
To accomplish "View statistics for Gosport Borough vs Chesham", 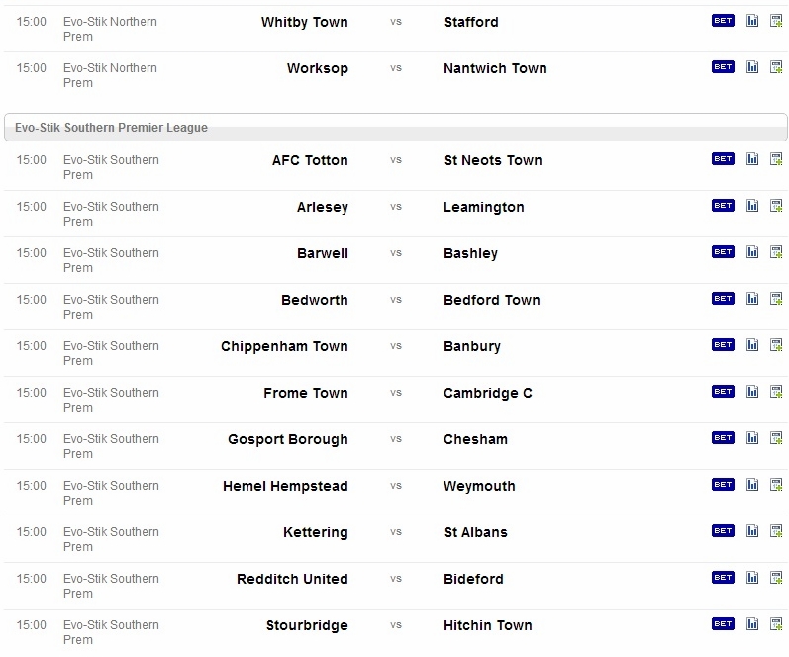I will point(752,437).
